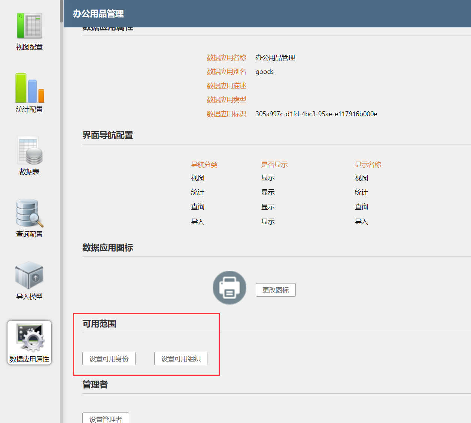Click the goods alias value
471x423 pixels.
tap(265, 72)
